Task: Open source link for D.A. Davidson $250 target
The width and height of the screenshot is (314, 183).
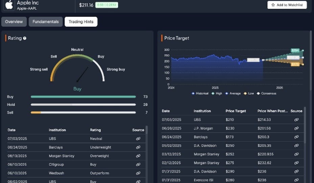Action: (296, 145)
